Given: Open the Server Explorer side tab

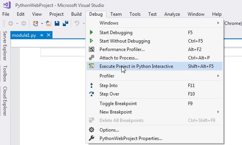Looking at the screenshot, I should (x=5, y=46).
